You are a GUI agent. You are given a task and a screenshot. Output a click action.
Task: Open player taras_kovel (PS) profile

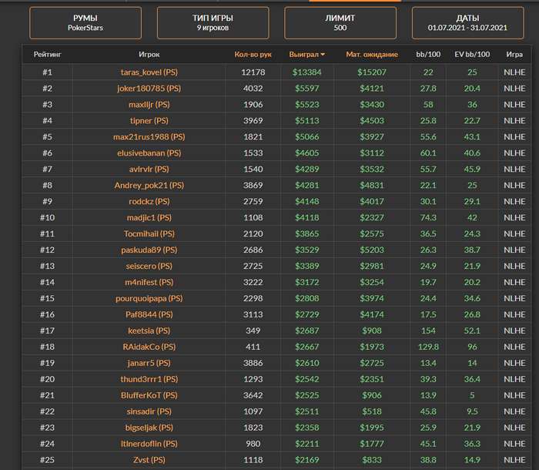click(x=149, y=72)
